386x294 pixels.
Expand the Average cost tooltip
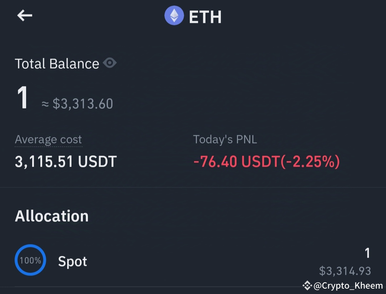coord(48,139)
